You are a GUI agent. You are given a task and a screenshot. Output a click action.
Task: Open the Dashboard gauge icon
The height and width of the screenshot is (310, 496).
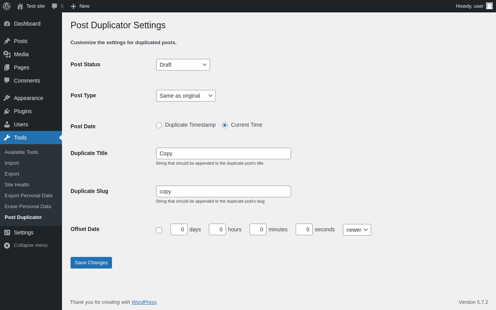point(7,24)
